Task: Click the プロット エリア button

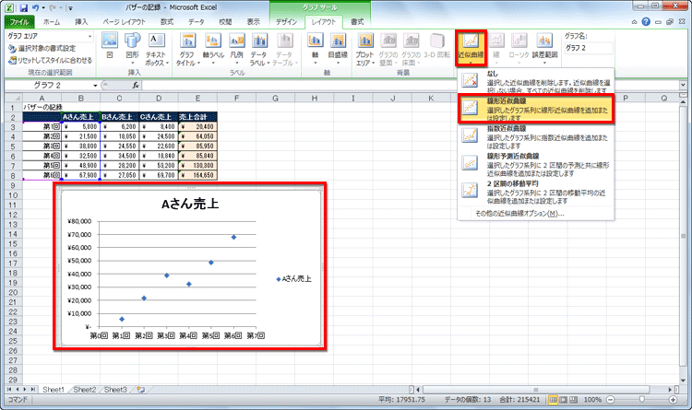Action: point(364,50)
